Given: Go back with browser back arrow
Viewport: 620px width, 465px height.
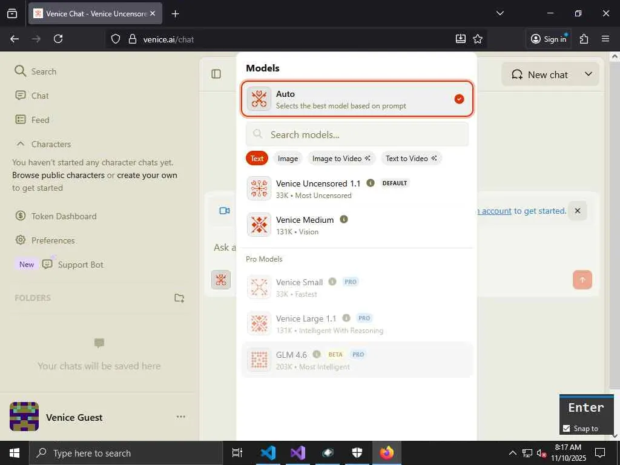Looking at the screenshot, I should [x=15, y=39].
